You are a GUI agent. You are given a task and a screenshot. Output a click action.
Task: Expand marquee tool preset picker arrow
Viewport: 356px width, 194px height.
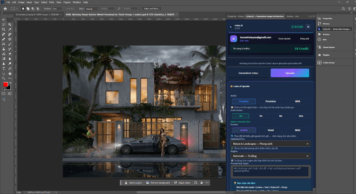(17, 9)
